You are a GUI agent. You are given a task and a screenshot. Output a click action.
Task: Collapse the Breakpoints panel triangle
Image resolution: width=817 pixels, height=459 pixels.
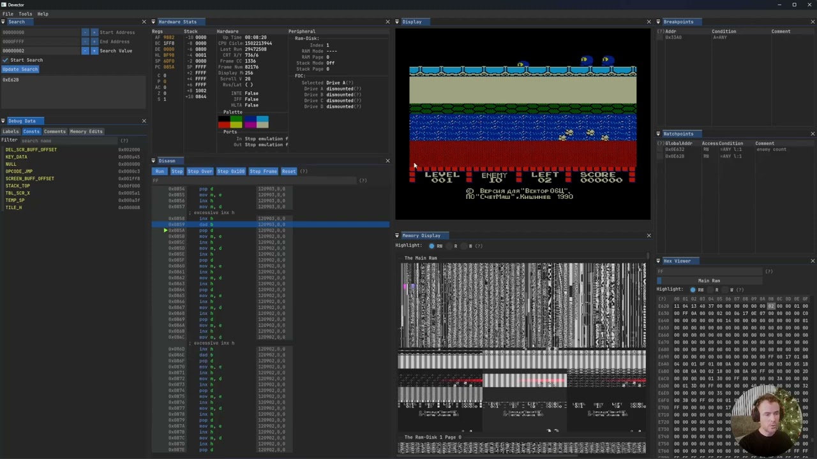(659, 22)
